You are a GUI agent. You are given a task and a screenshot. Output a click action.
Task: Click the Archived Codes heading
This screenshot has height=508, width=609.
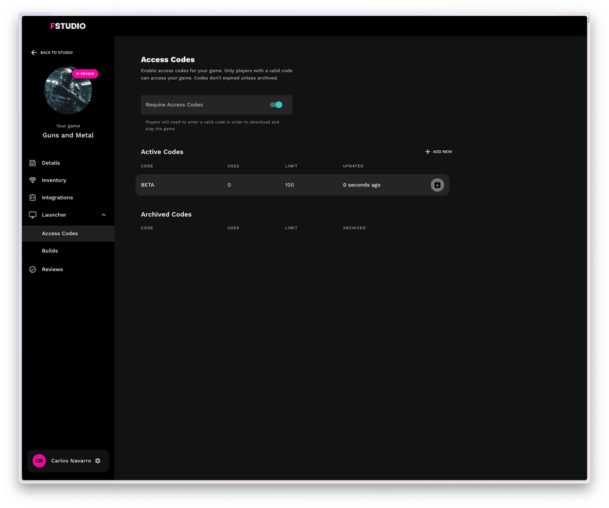pyautogui.click(x=166, y=214)
